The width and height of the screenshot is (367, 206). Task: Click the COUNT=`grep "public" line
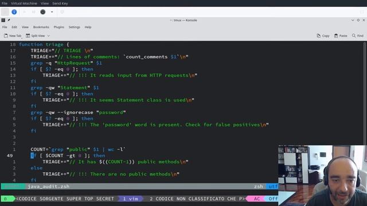point(78,149)
